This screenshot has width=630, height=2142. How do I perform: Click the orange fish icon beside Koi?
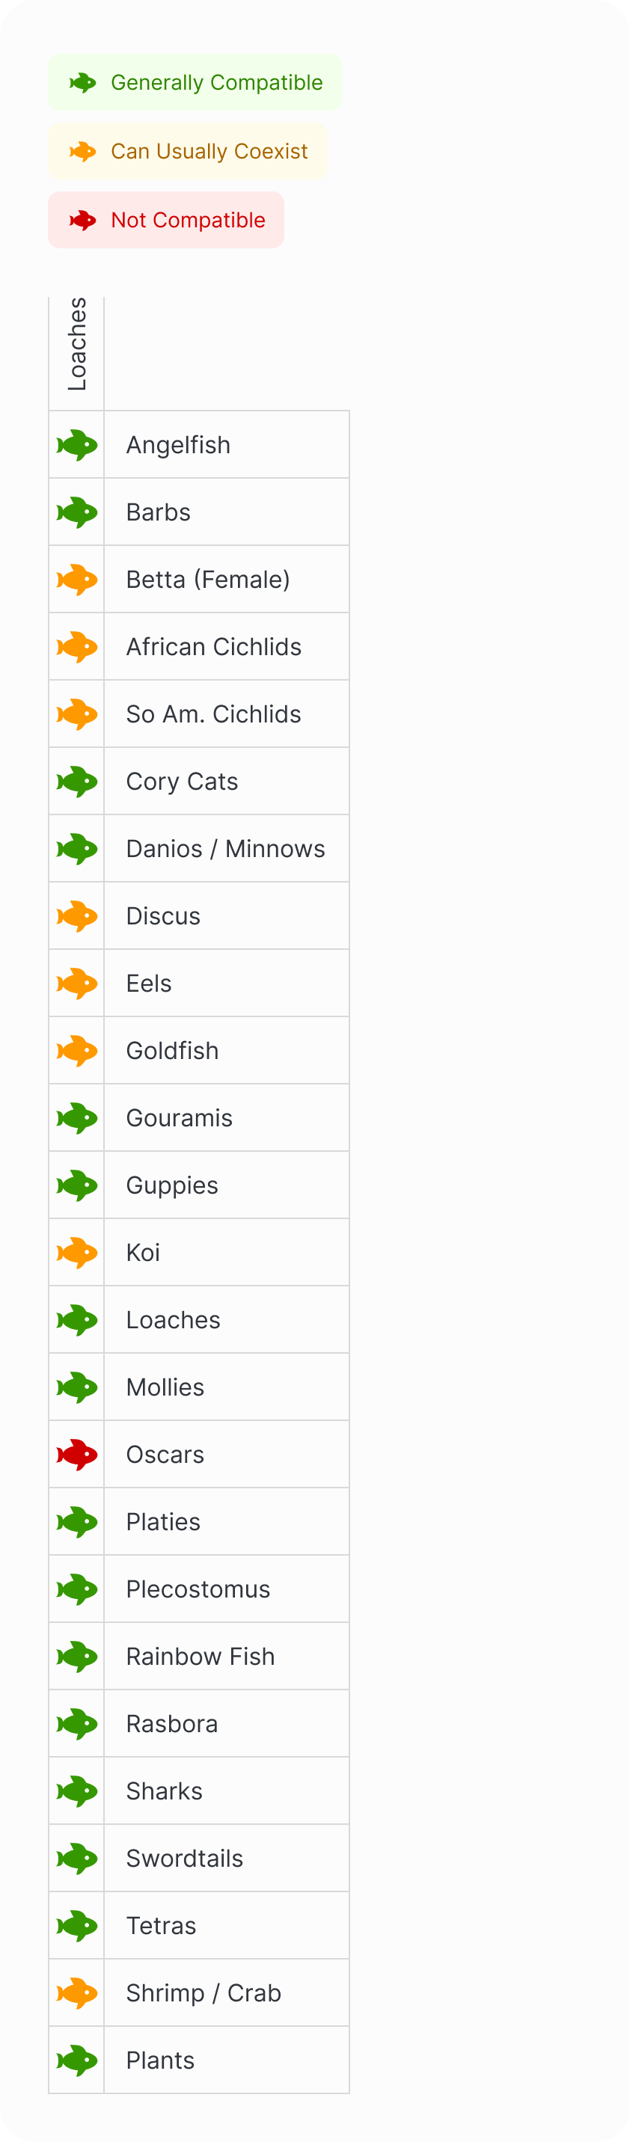coord(77,1252)
